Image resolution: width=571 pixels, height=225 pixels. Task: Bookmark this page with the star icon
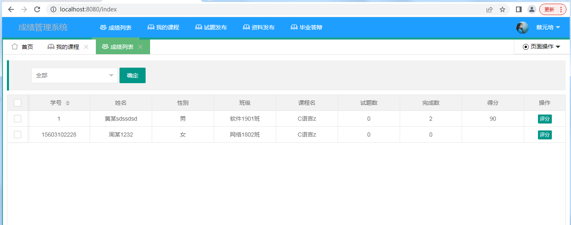point(502,9)
